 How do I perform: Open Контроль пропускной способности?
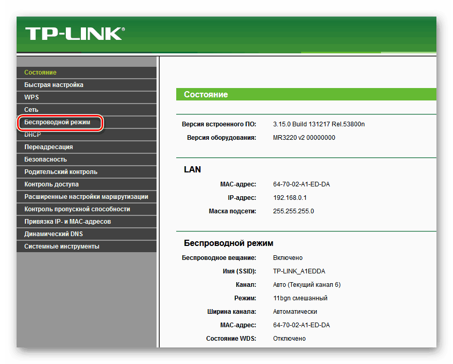coord(77,209)
